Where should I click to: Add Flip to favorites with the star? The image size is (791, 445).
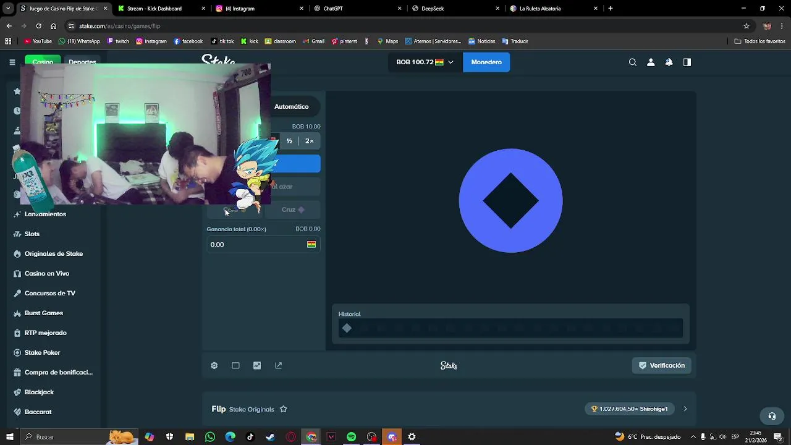pyautogui.click(x=284, y=409)
